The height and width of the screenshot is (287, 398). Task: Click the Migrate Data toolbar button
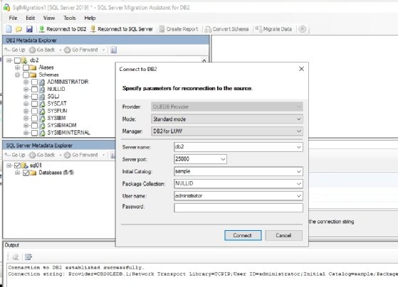tap(273, 29)
